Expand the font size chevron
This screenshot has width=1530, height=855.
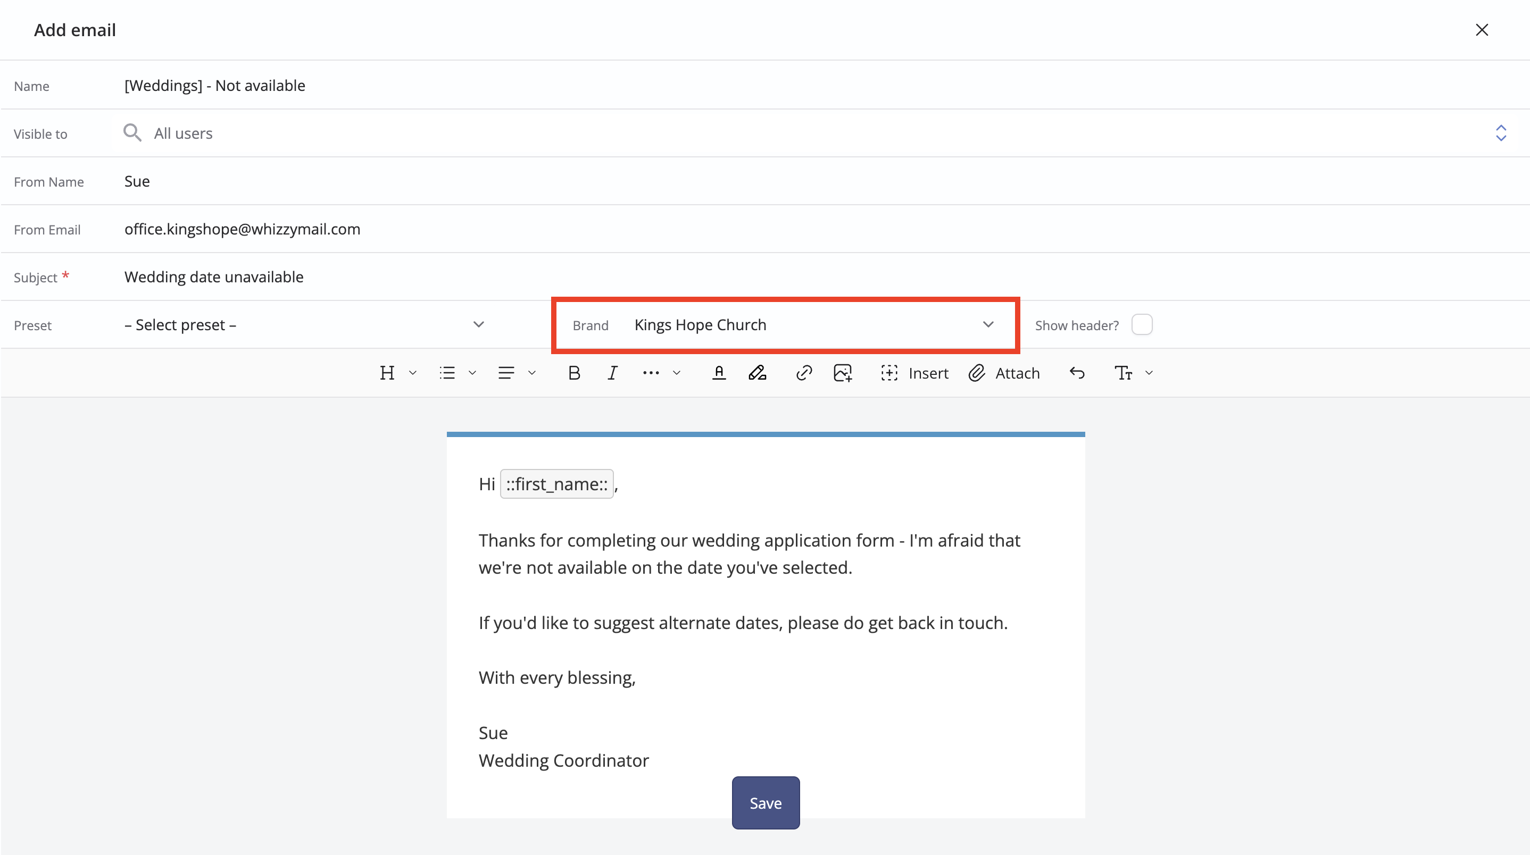[1149, 373]
